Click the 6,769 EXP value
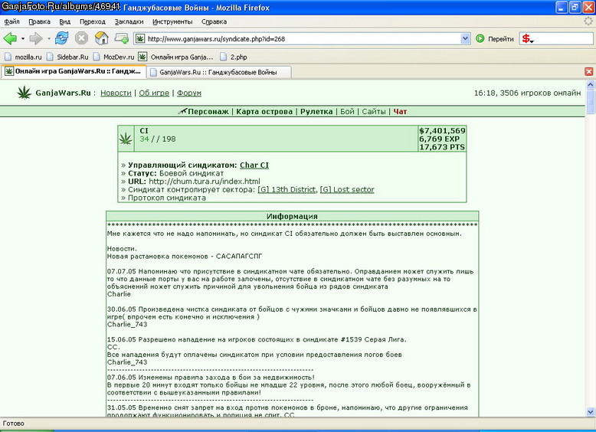 pyautogui.click(x=440, y=139)
